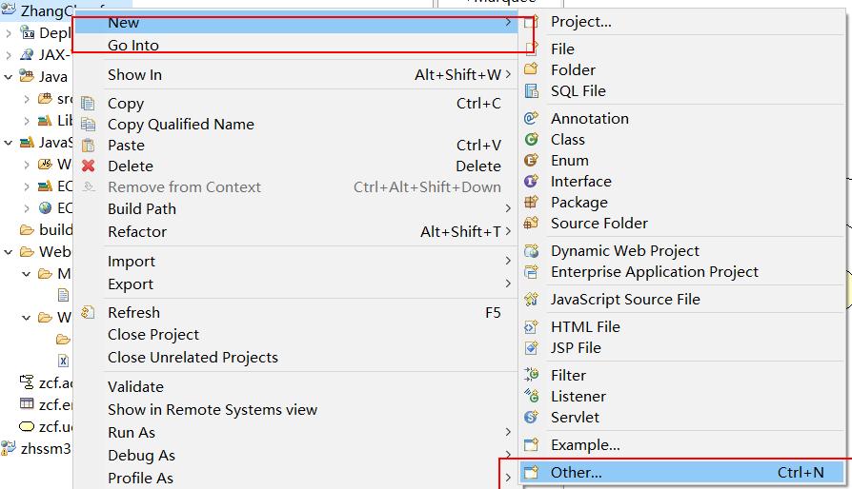Click the Package icon in submenu
The height and width of the screenshot is (489, 852).
532,203
